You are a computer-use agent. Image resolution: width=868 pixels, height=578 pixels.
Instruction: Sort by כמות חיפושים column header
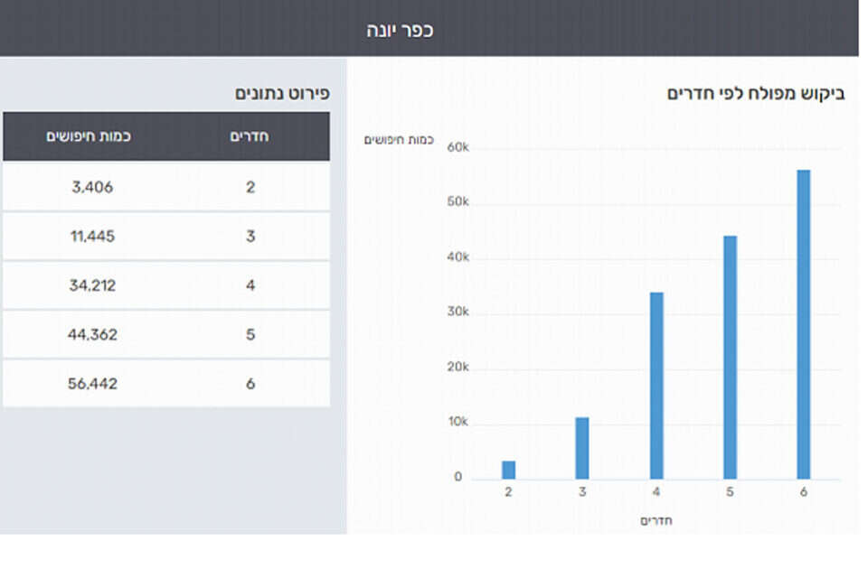90,136
